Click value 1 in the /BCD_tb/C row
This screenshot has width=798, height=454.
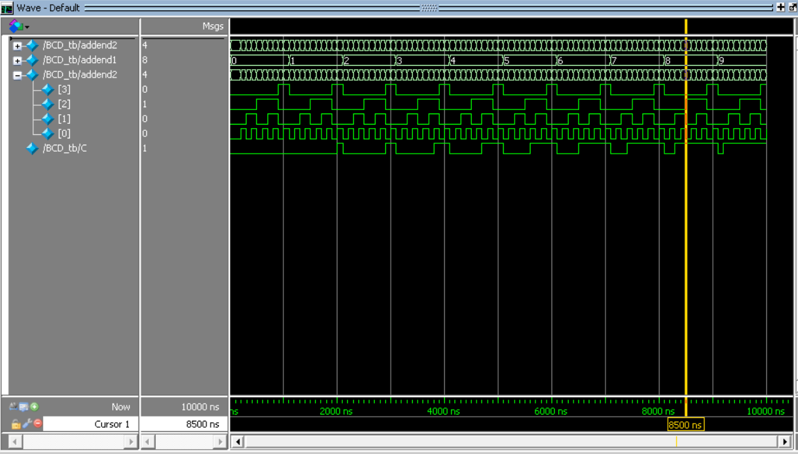[145, 148]
